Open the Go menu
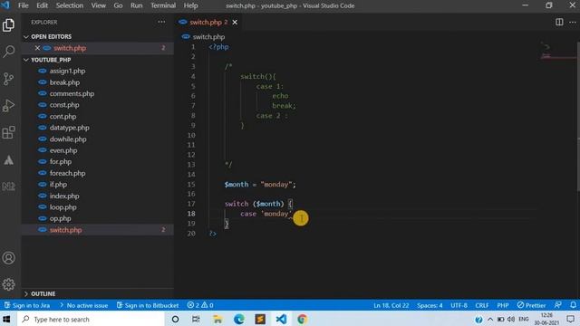This screenshot has width=580, height=326. tap(118, 5)
